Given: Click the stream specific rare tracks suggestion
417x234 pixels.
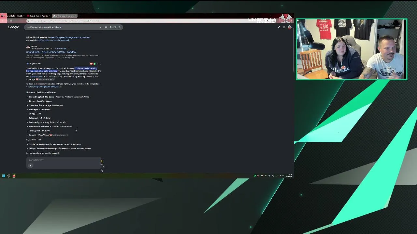Looking at the screenshot, I should tap(60, 149).
